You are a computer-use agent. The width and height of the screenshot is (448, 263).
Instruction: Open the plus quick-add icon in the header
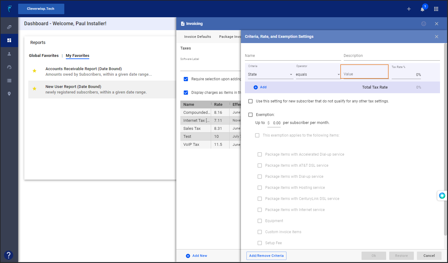tap(409, 9)
